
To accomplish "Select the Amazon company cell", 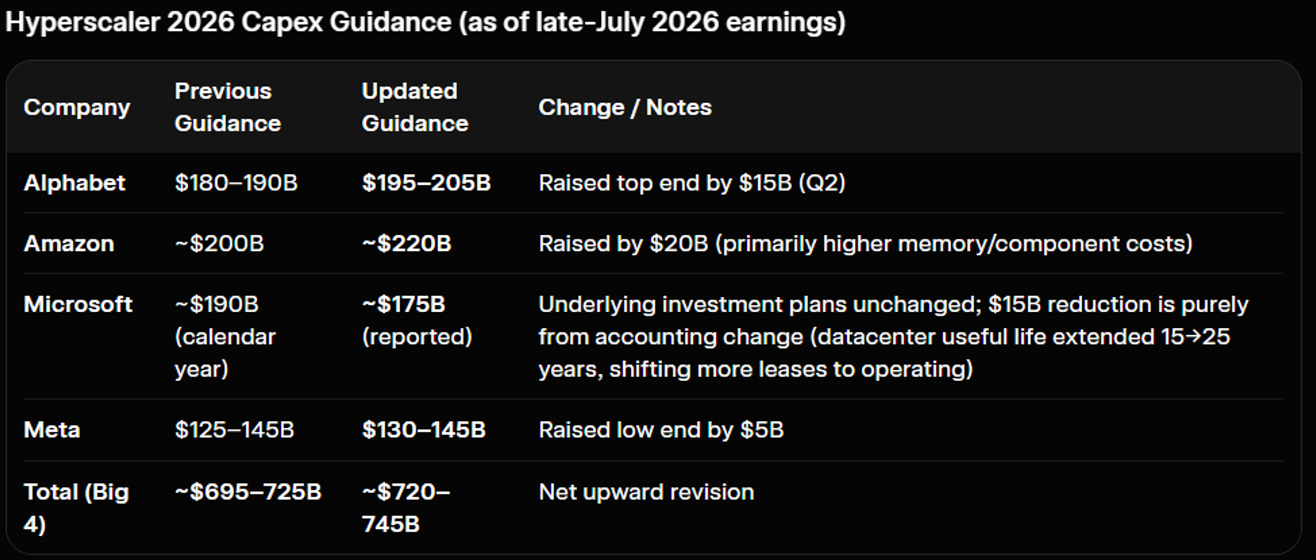I will pyautogui.click(x=68, y=243).
